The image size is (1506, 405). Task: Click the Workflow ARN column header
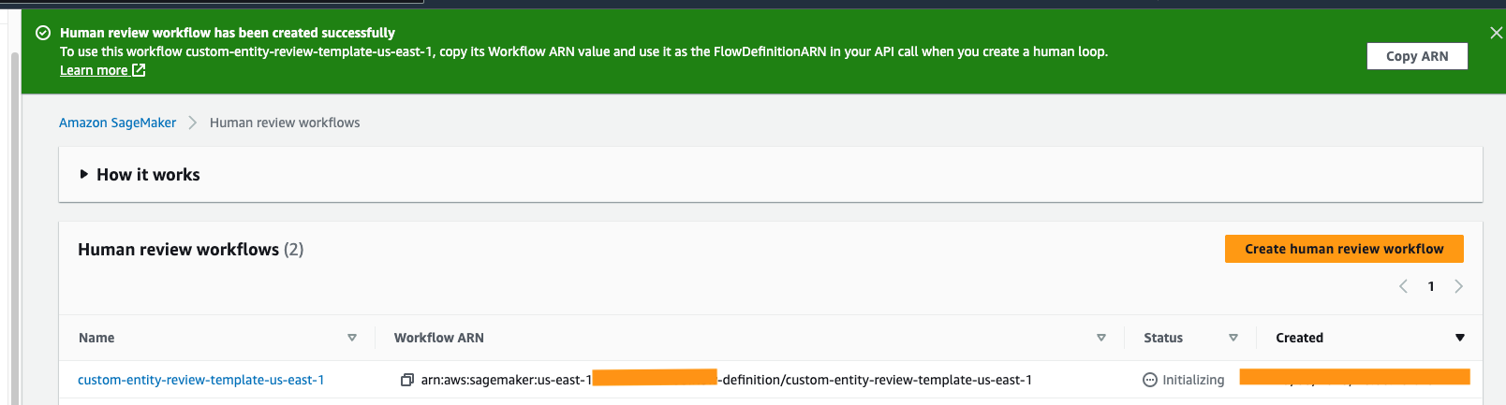click(x=439, y=338)
